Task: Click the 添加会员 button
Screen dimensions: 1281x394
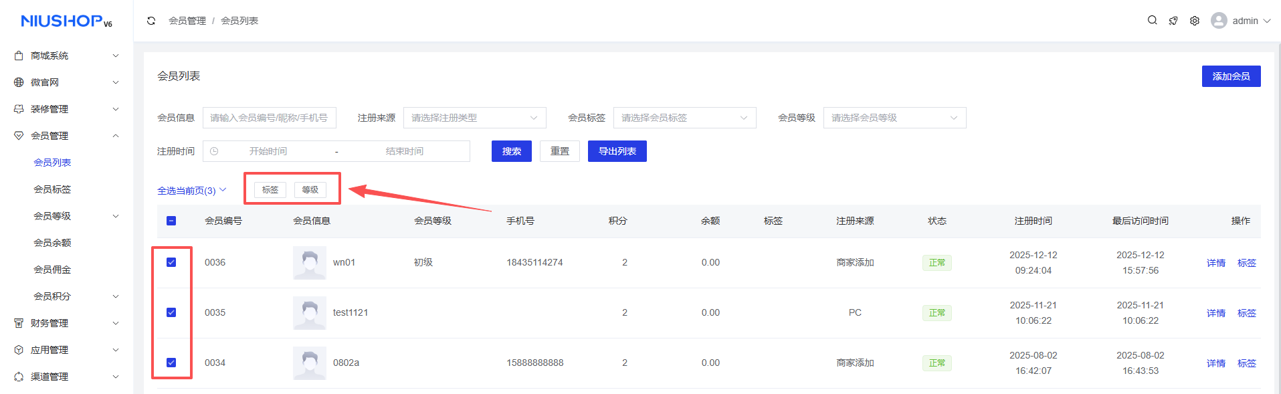Action: pyautogui.click(x=1231, y=76)
